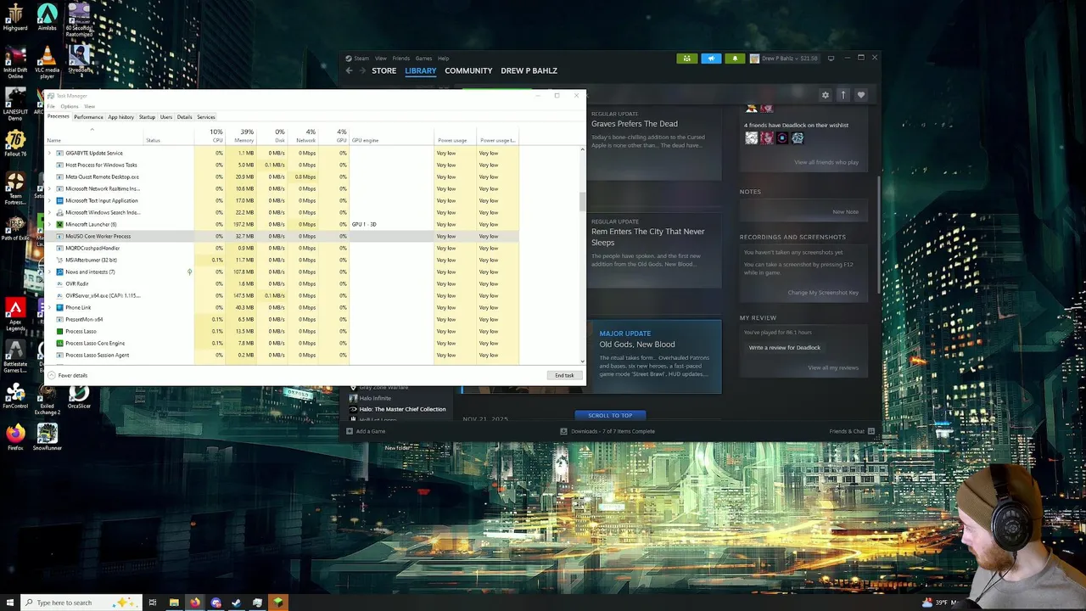Open Discord taskbar icon
The height and width of the screenshot is (611, 1086).
(x=216, y=603)
